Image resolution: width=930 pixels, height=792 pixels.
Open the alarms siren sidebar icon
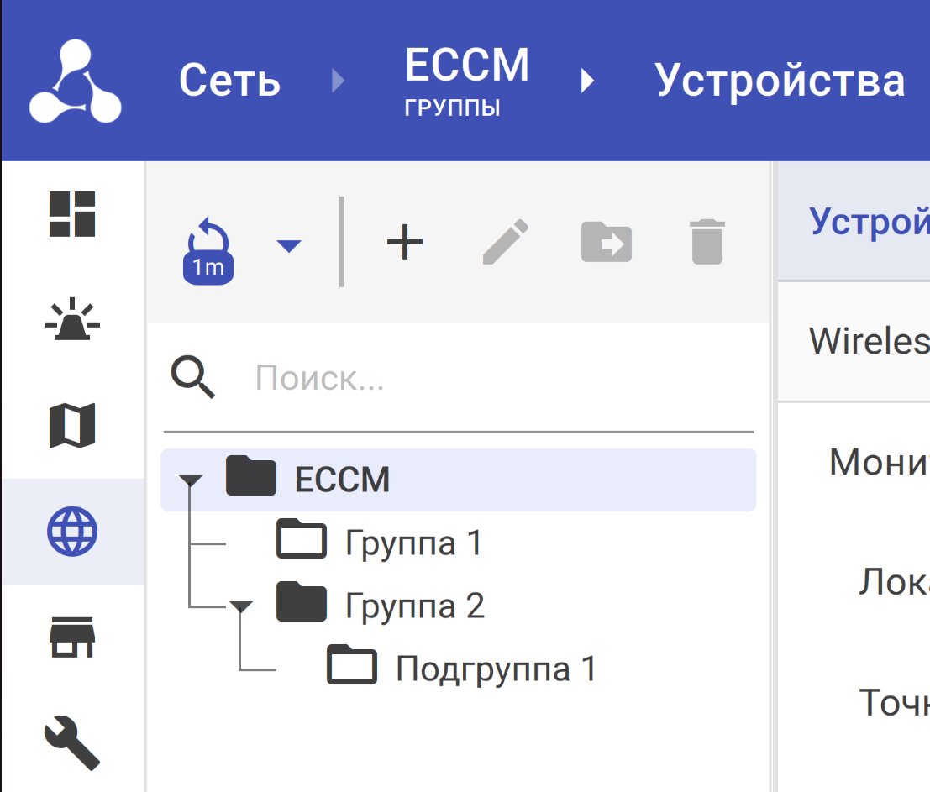click(72, 320)
